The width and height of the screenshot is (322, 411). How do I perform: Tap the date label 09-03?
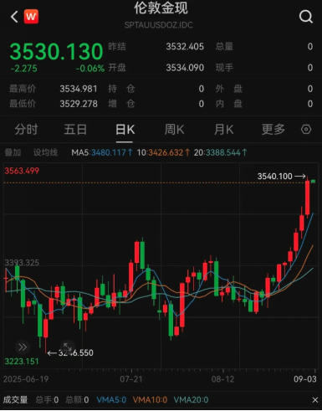305,379
